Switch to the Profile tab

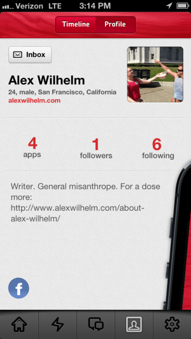(115, 24)
